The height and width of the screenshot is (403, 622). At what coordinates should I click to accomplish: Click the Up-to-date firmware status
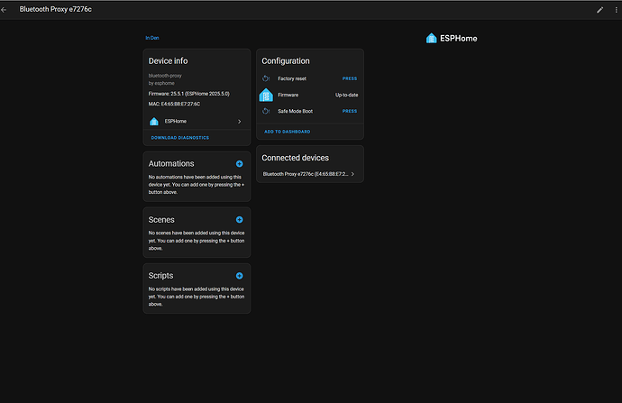pos(347,96)
